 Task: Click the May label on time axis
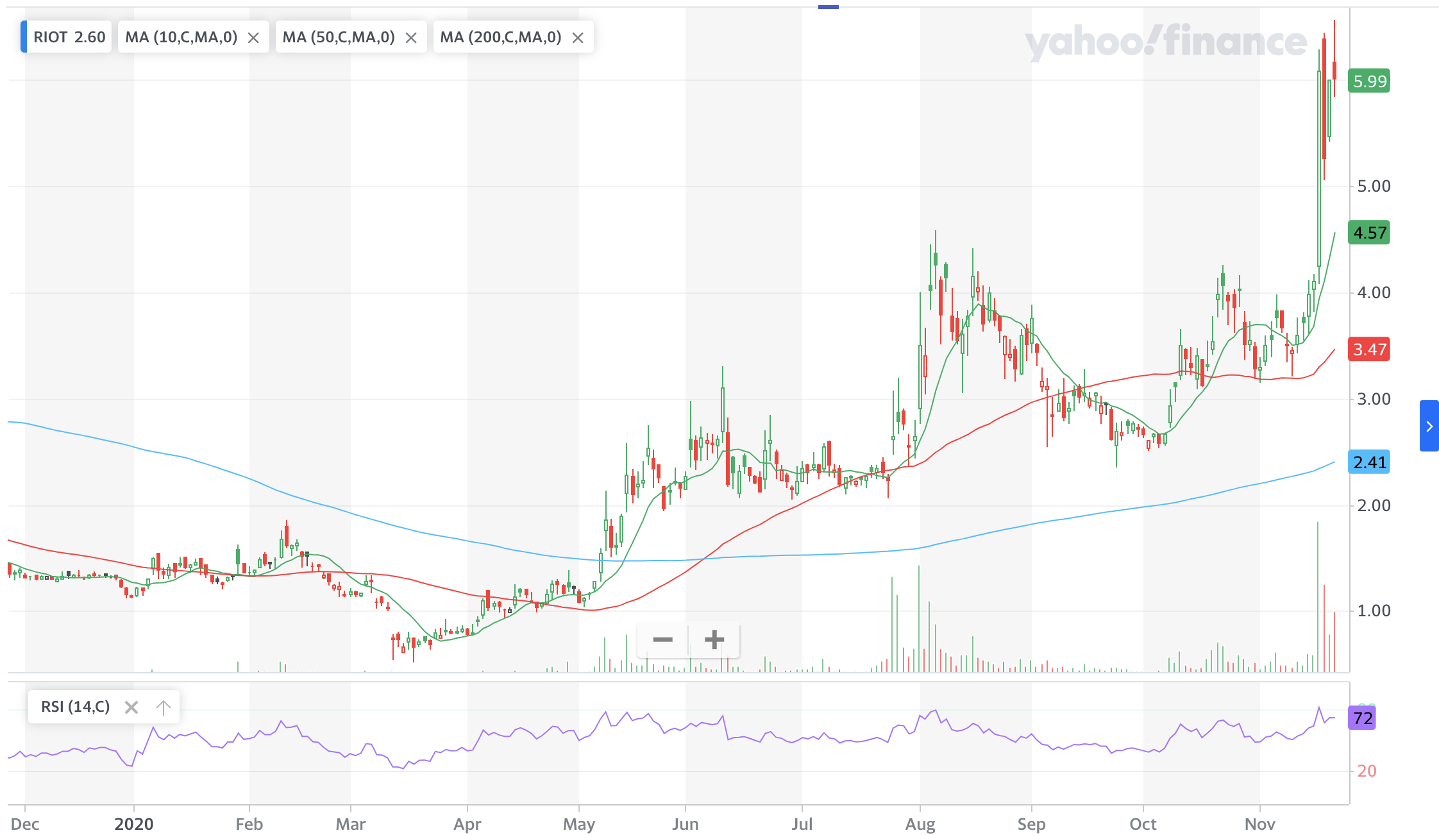pyautogui.click(x=579, y=824)
